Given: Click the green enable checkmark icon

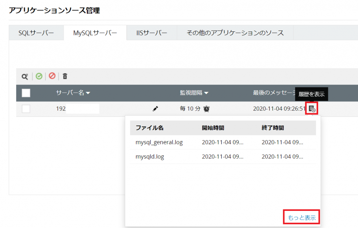Looking at the screenshot, I should tap(39, 76).
